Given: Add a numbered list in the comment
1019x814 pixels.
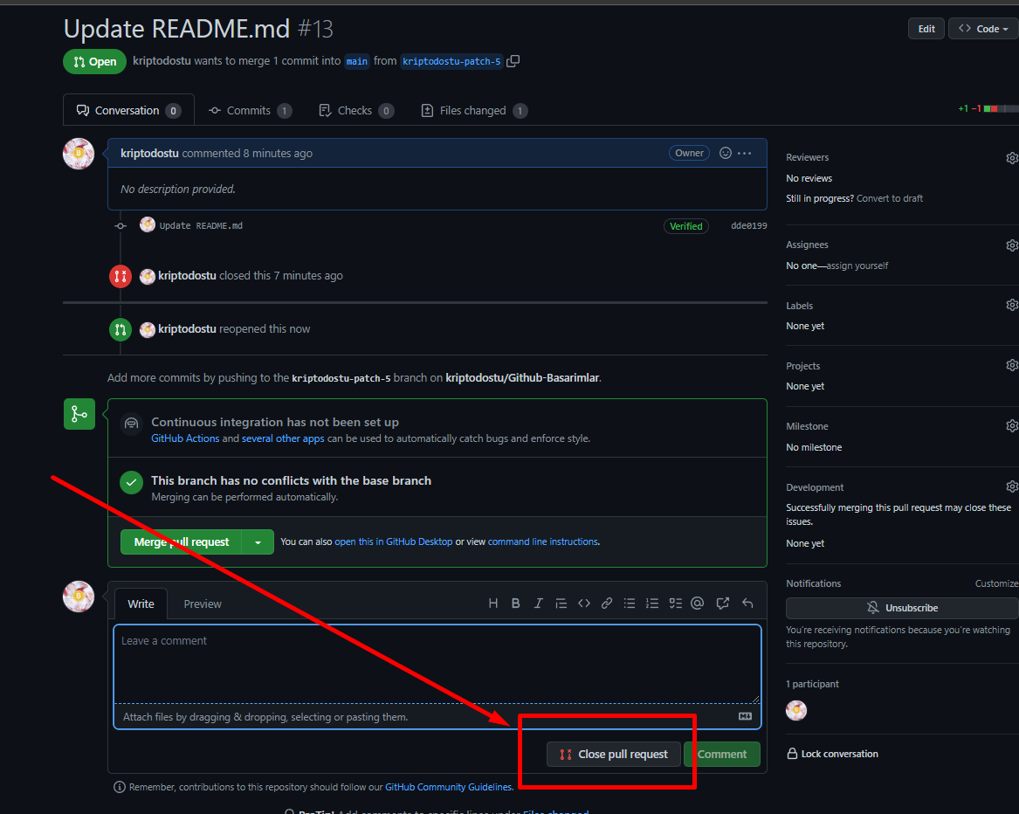Looking at the screenshot, I should (x=652, y=604).
